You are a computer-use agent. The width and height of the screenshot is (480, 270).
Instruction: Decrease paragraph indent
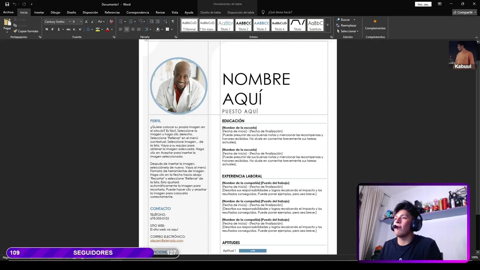(x=151, y=22)
